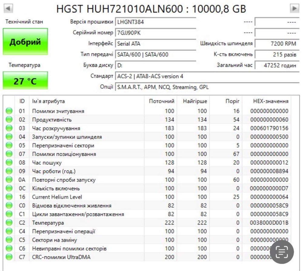Click status dot for C6 Невиправні помилки секторів
303x271 pixels.
[9, 248]
